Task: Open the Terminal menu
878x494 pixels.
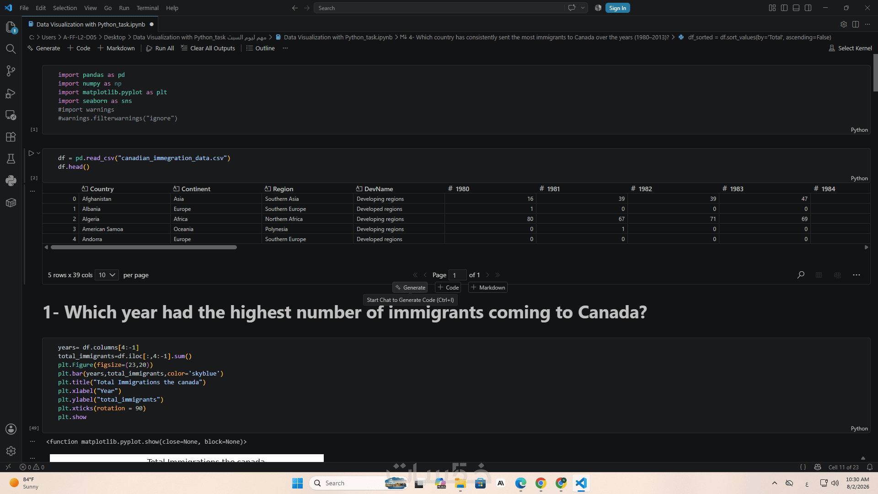Action: tap(147, 8)
